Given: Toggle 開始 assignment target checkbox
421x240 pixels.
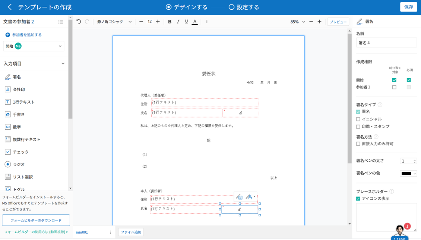Looking at the screenshot, I should 394,80.
